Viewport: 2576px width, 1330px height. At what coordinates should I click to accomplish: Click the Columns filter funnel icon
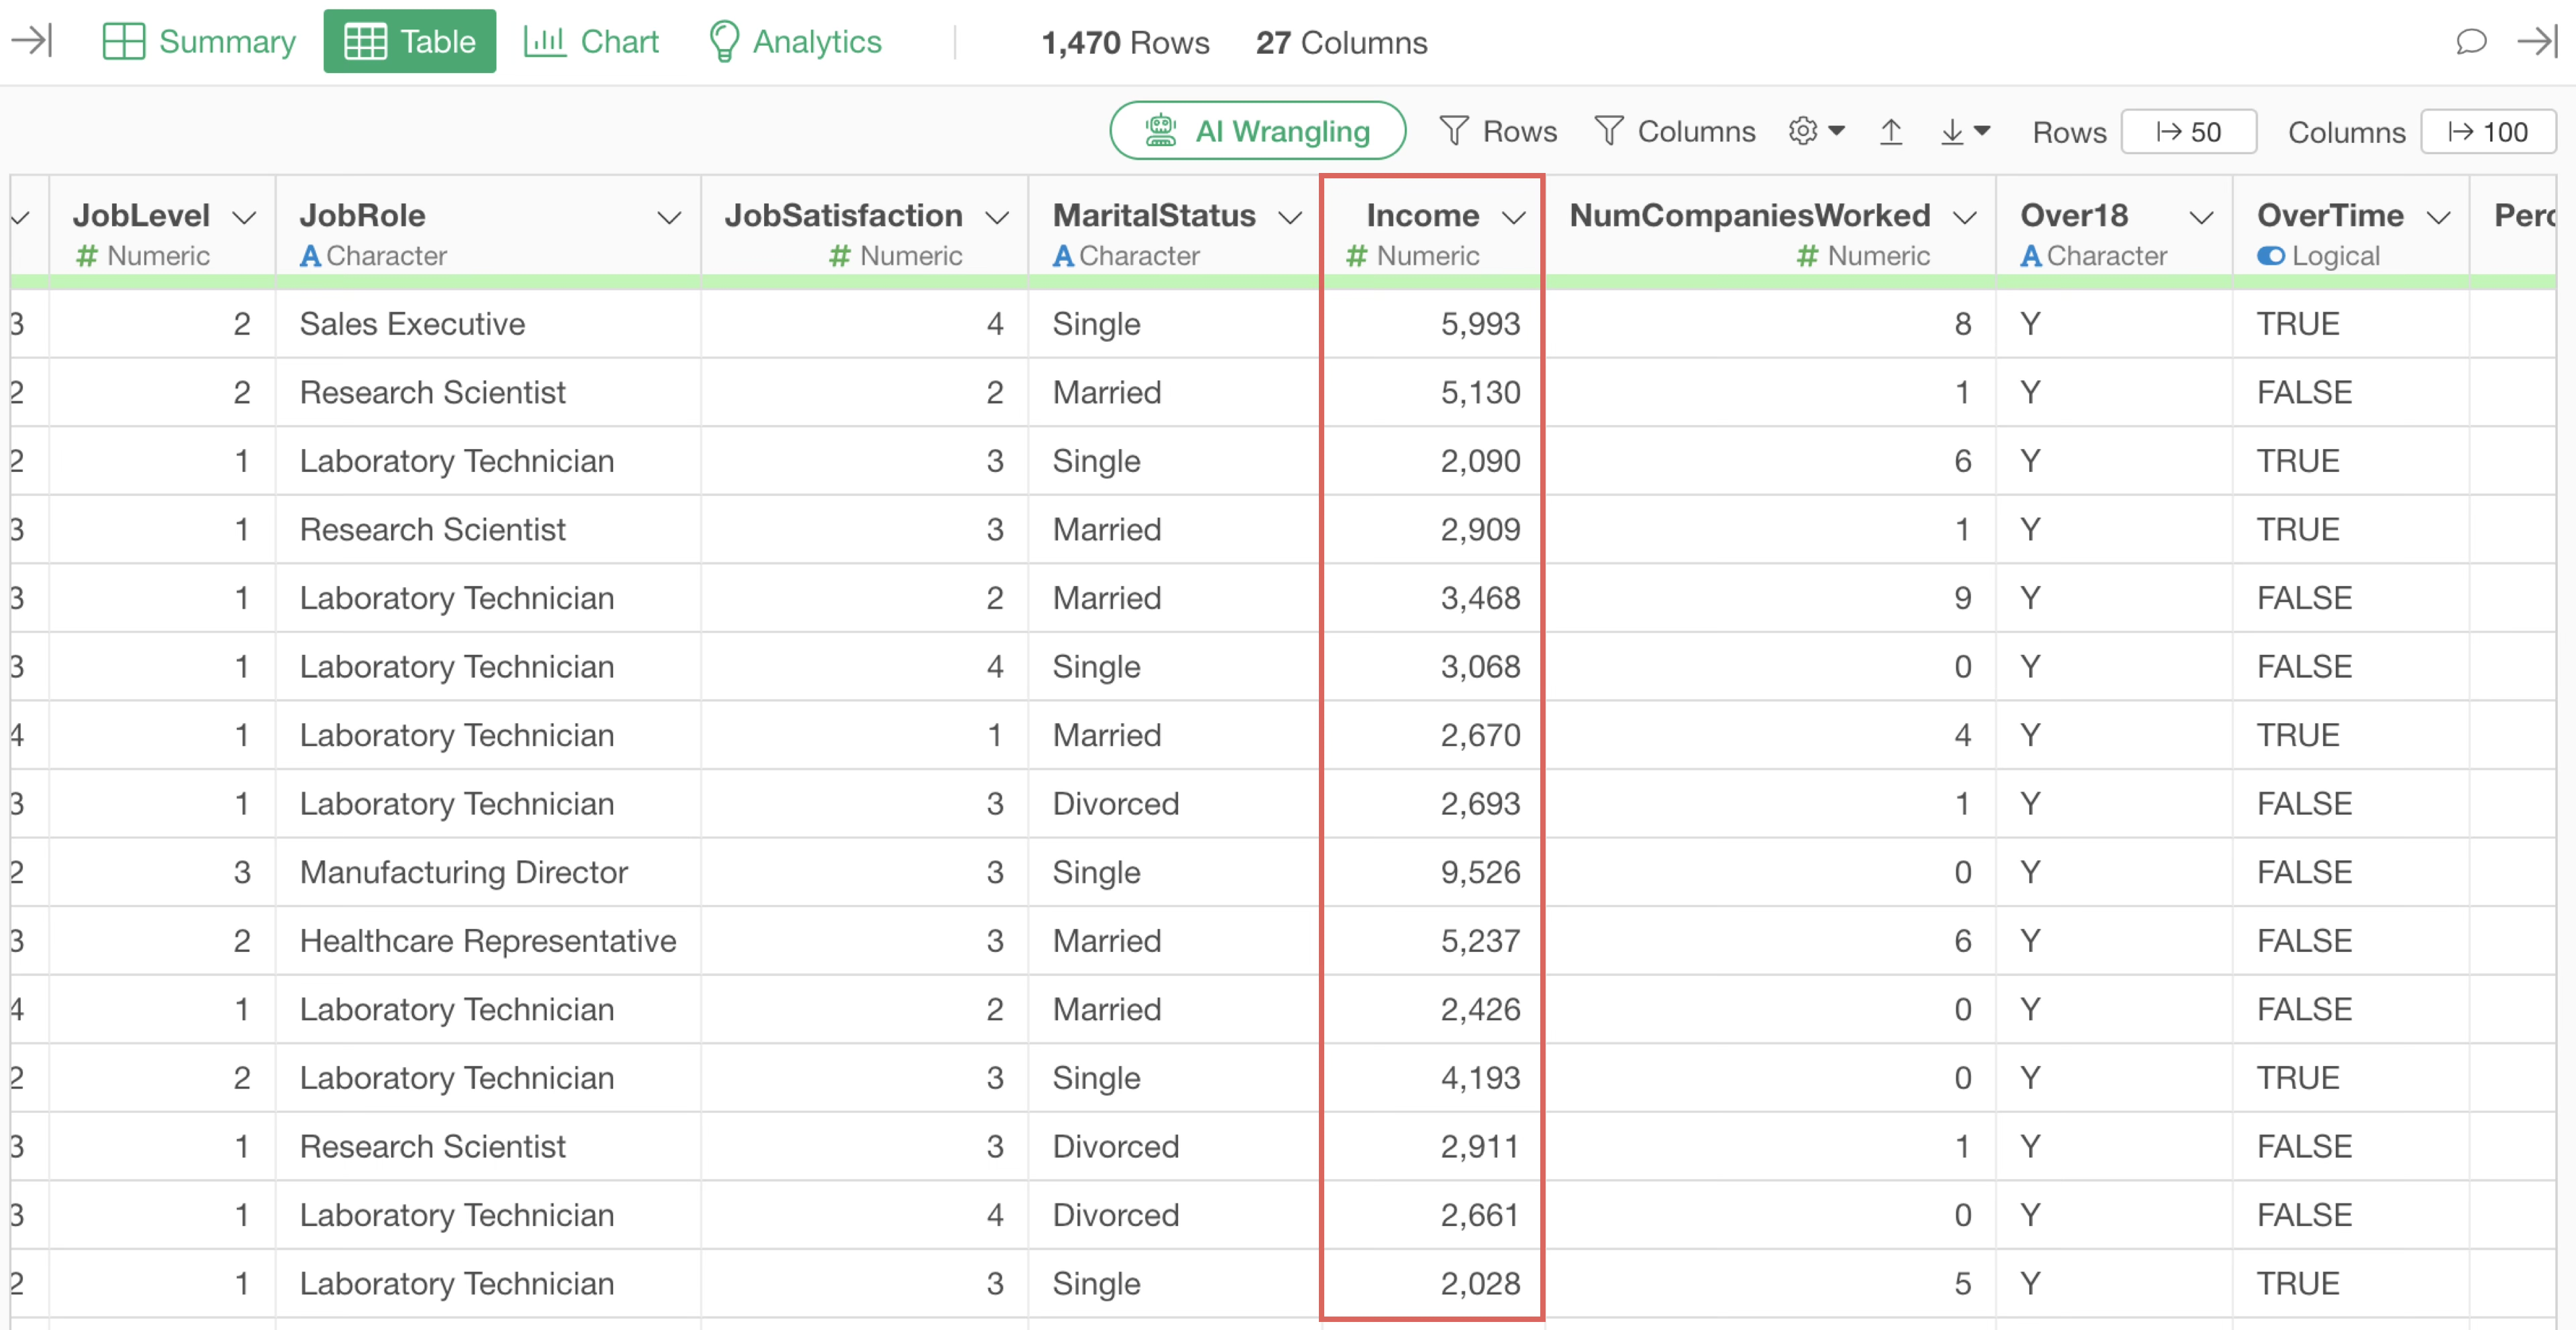1609,131
